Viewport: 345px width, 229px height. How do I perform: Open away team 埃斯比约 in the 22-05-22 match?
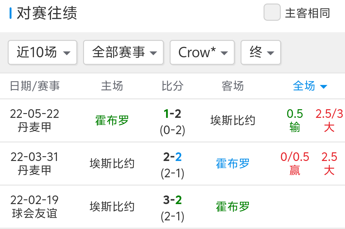pos(233,120)
